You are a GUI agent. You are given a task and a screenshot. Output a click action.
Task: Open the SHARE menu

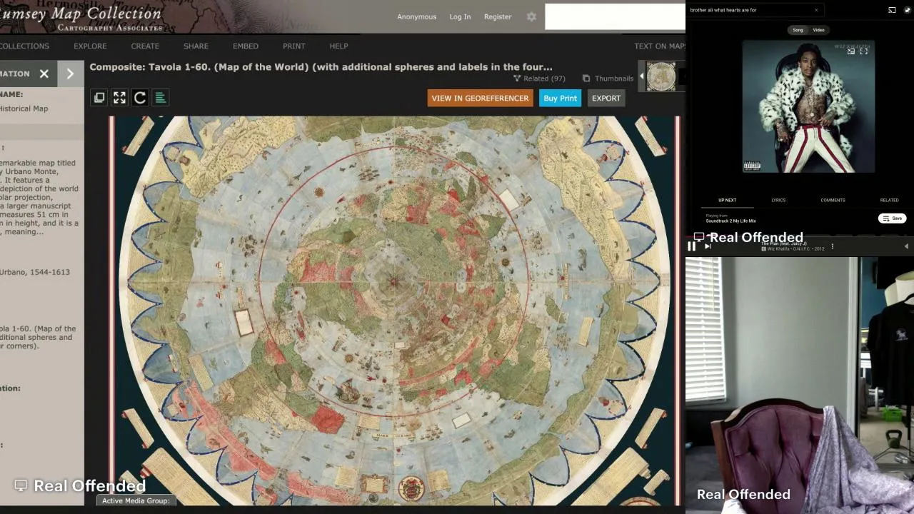point(196,46)
